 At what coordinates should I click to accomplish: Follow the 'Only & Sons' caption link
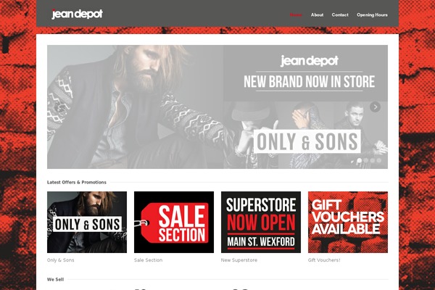coord(60,260)
